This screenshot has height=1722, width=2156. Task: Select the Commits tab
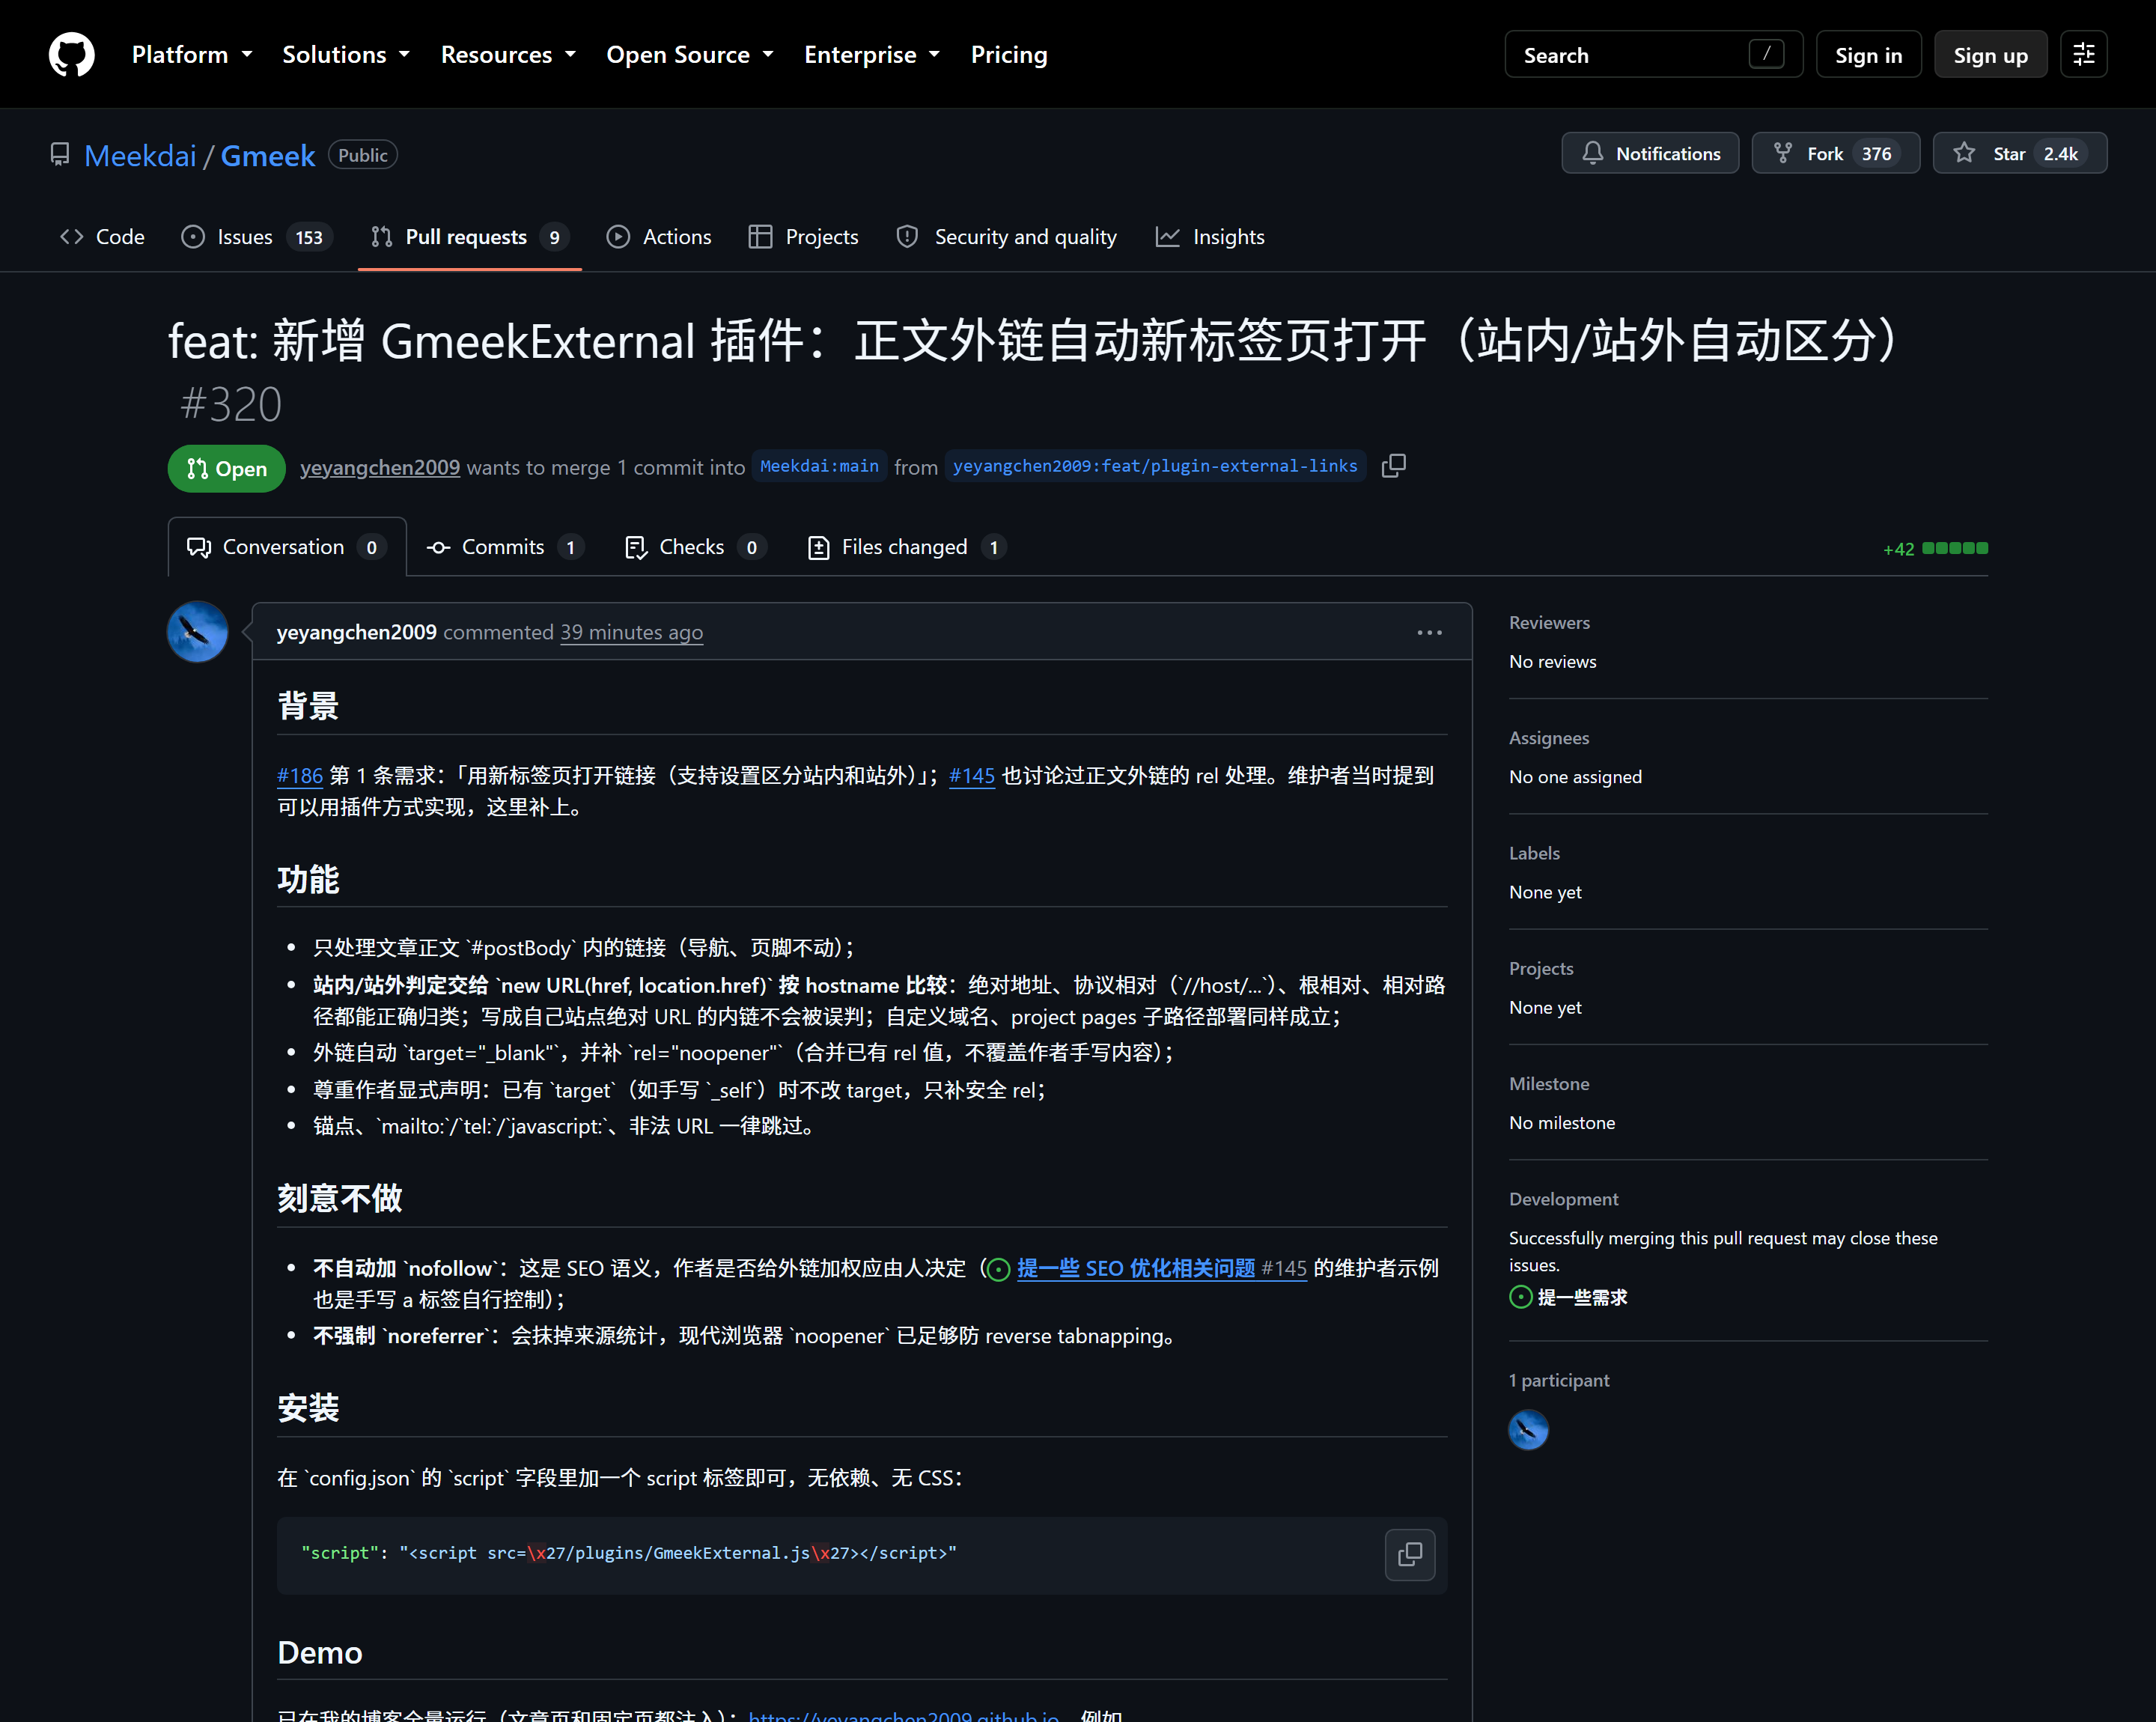505,547
